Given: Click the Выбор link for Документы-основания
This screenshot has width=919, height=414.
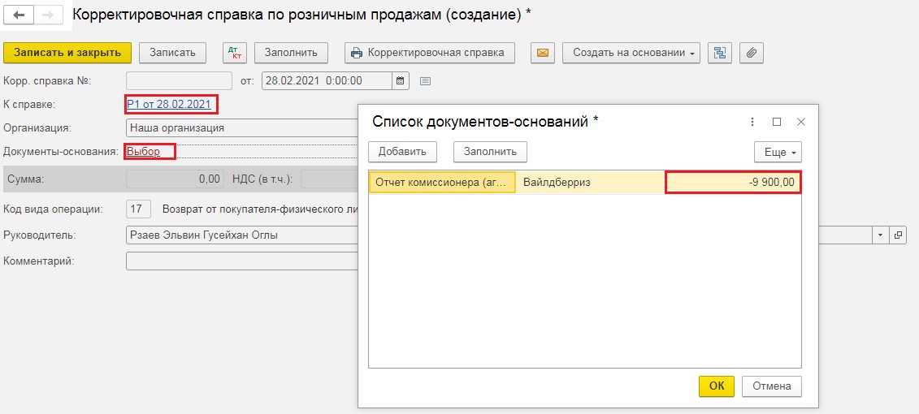Looking at the screenshot, I should pos(143,152).
